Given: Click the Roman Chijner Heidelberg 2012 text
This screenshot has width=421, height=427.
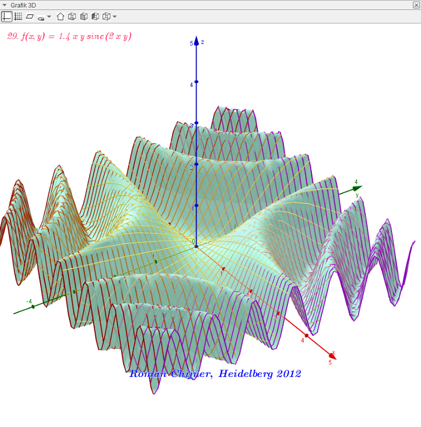Looking at the screenshot, I should pyautogui.click(x=215, y=374).
